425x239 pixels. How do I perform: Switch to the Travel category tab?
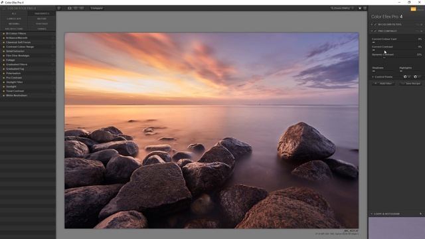click(x=42, y=29)
